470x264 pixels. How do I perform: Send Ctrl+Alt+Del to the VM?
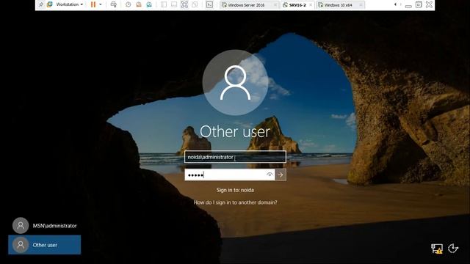tap(114, 4)
